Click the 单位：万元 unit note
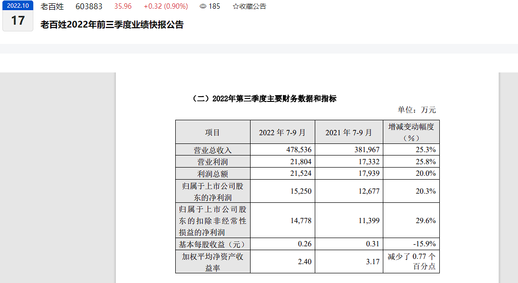 (x=417, y=110)
